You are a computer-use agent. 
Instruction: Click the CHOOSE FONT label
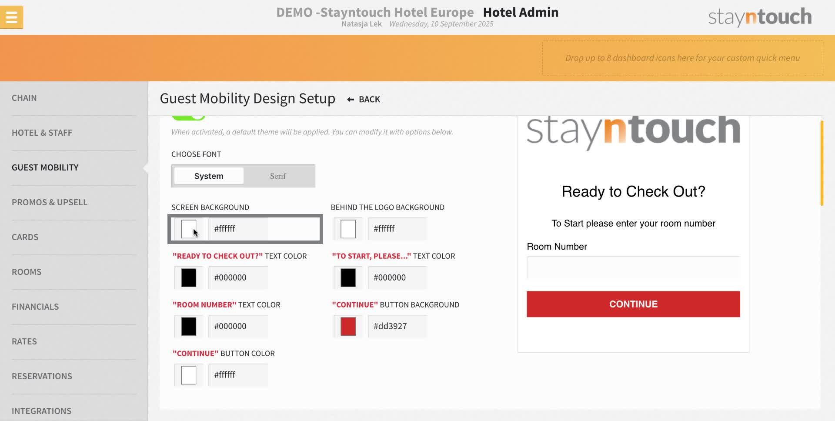196,154
